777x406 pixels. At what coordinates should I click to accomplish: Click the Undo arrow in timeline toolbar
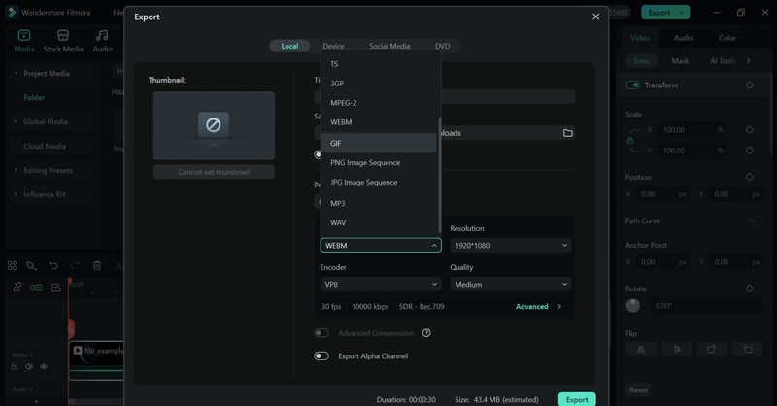[53, 266]
